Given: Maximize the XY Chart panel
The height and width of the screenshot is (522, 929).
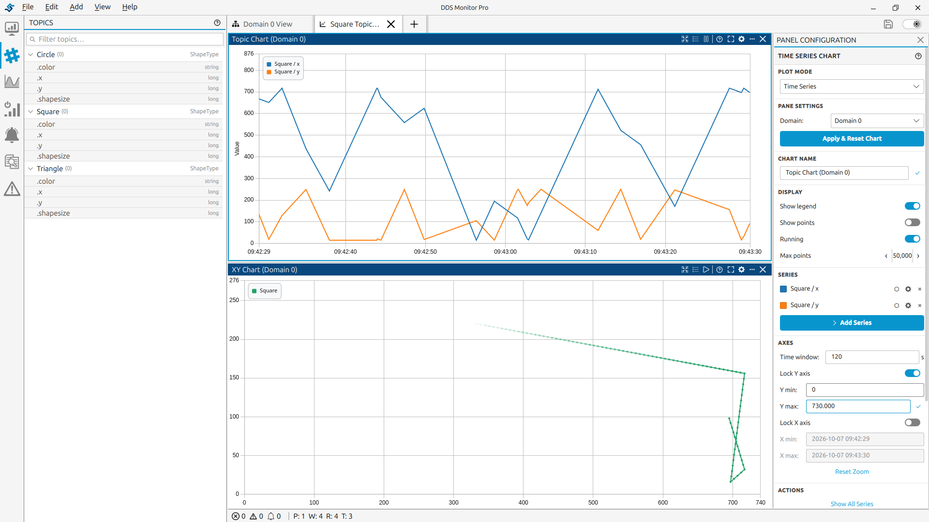Looking at the screenshot, I should (x=731, y=270).
